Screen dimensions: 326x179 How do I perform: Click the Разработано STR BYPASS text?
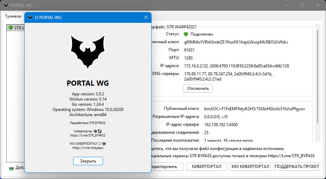[x=88, y=123]
